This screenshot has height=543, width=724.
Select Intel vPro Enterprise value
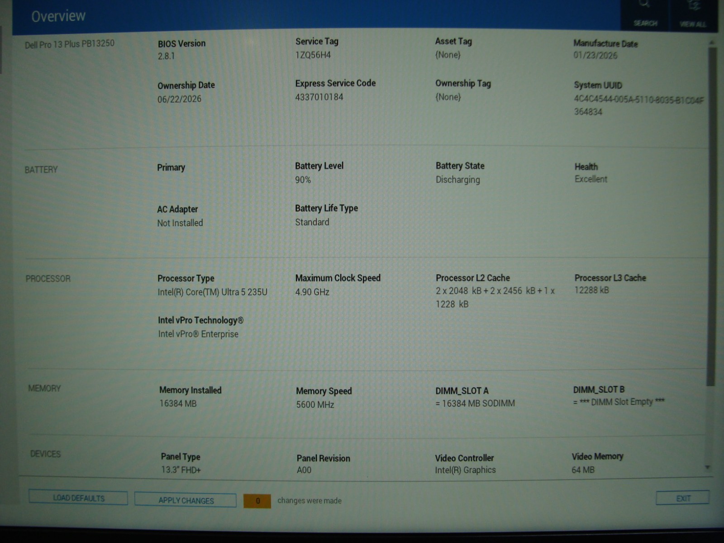tap(198, 334)
